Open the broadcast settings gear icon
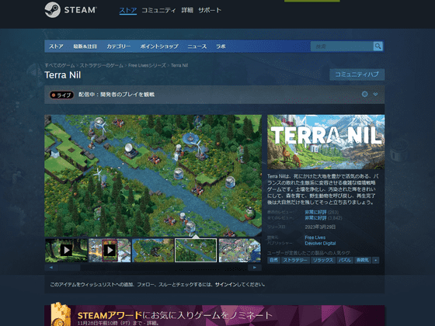The width and height of the screenshot is (435, 326). [365, 94]
